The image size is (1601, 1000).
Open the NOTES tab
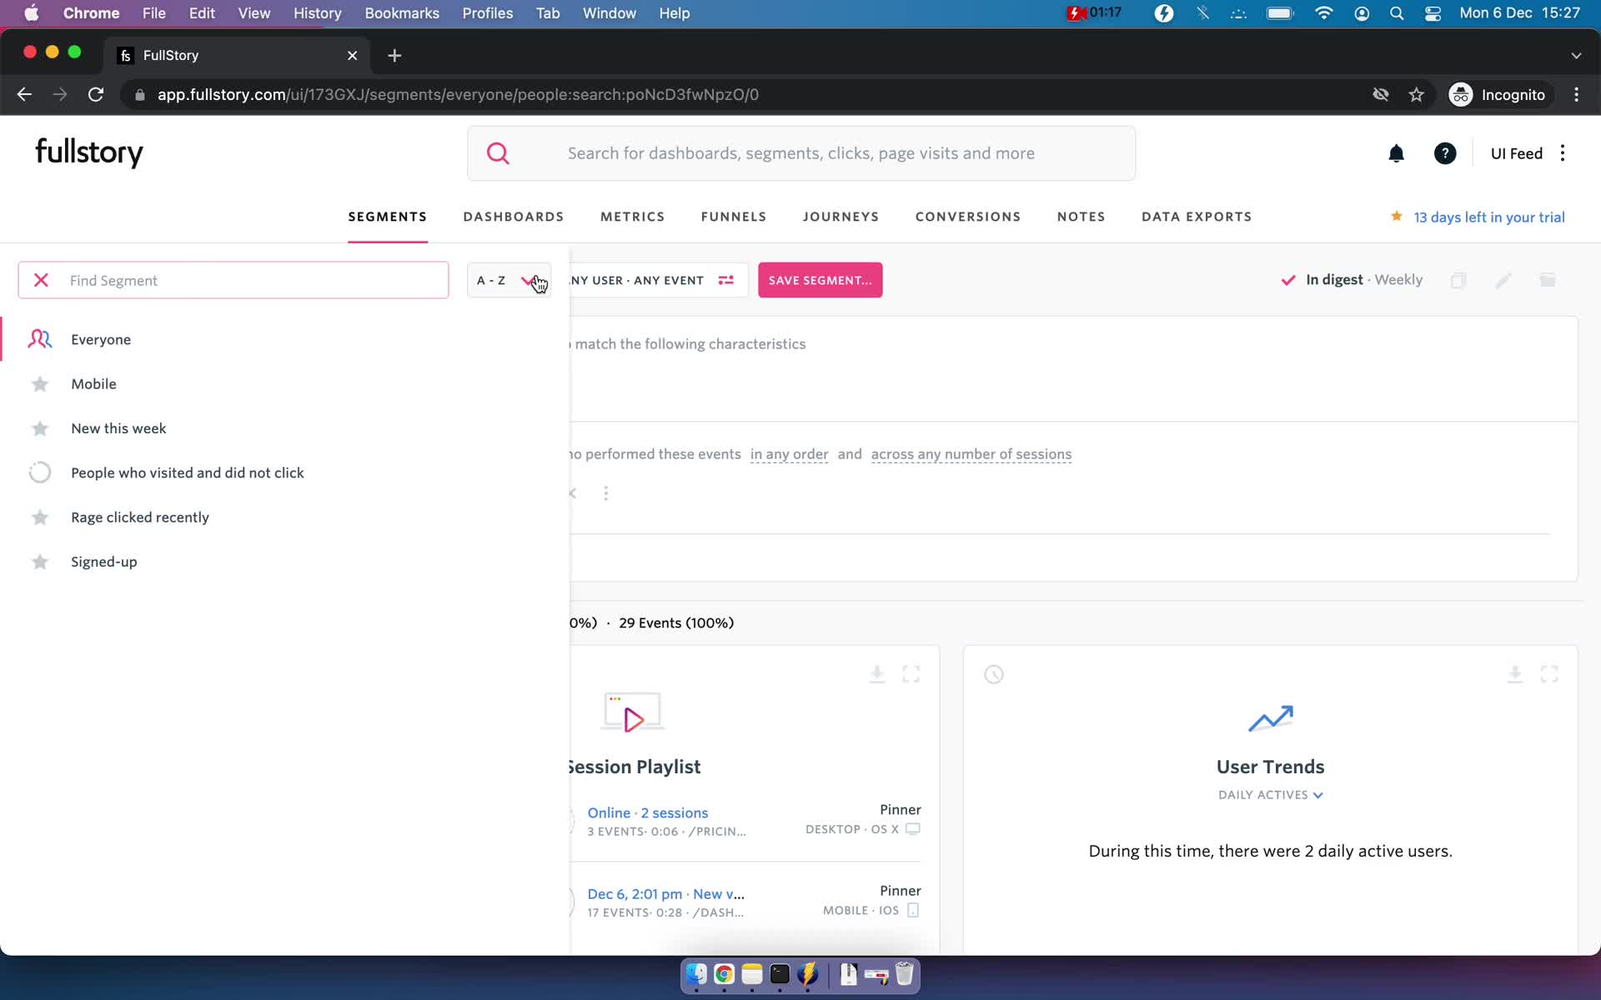pos(1082,217)
